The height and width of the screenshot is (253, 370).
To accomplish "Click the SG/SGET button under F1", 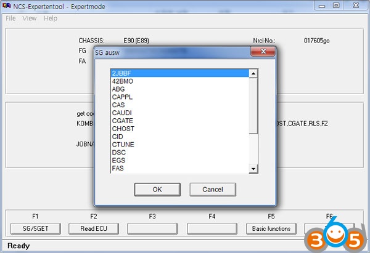I will [x=35, y=228].
